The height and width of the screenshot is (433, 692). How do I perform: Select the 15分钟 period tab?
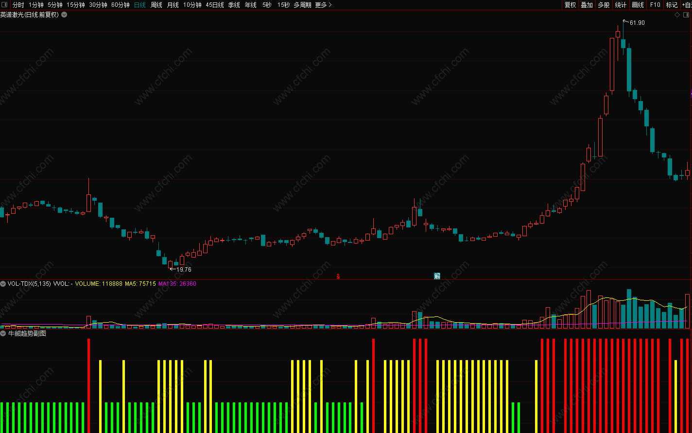click(x=75, y=5)
